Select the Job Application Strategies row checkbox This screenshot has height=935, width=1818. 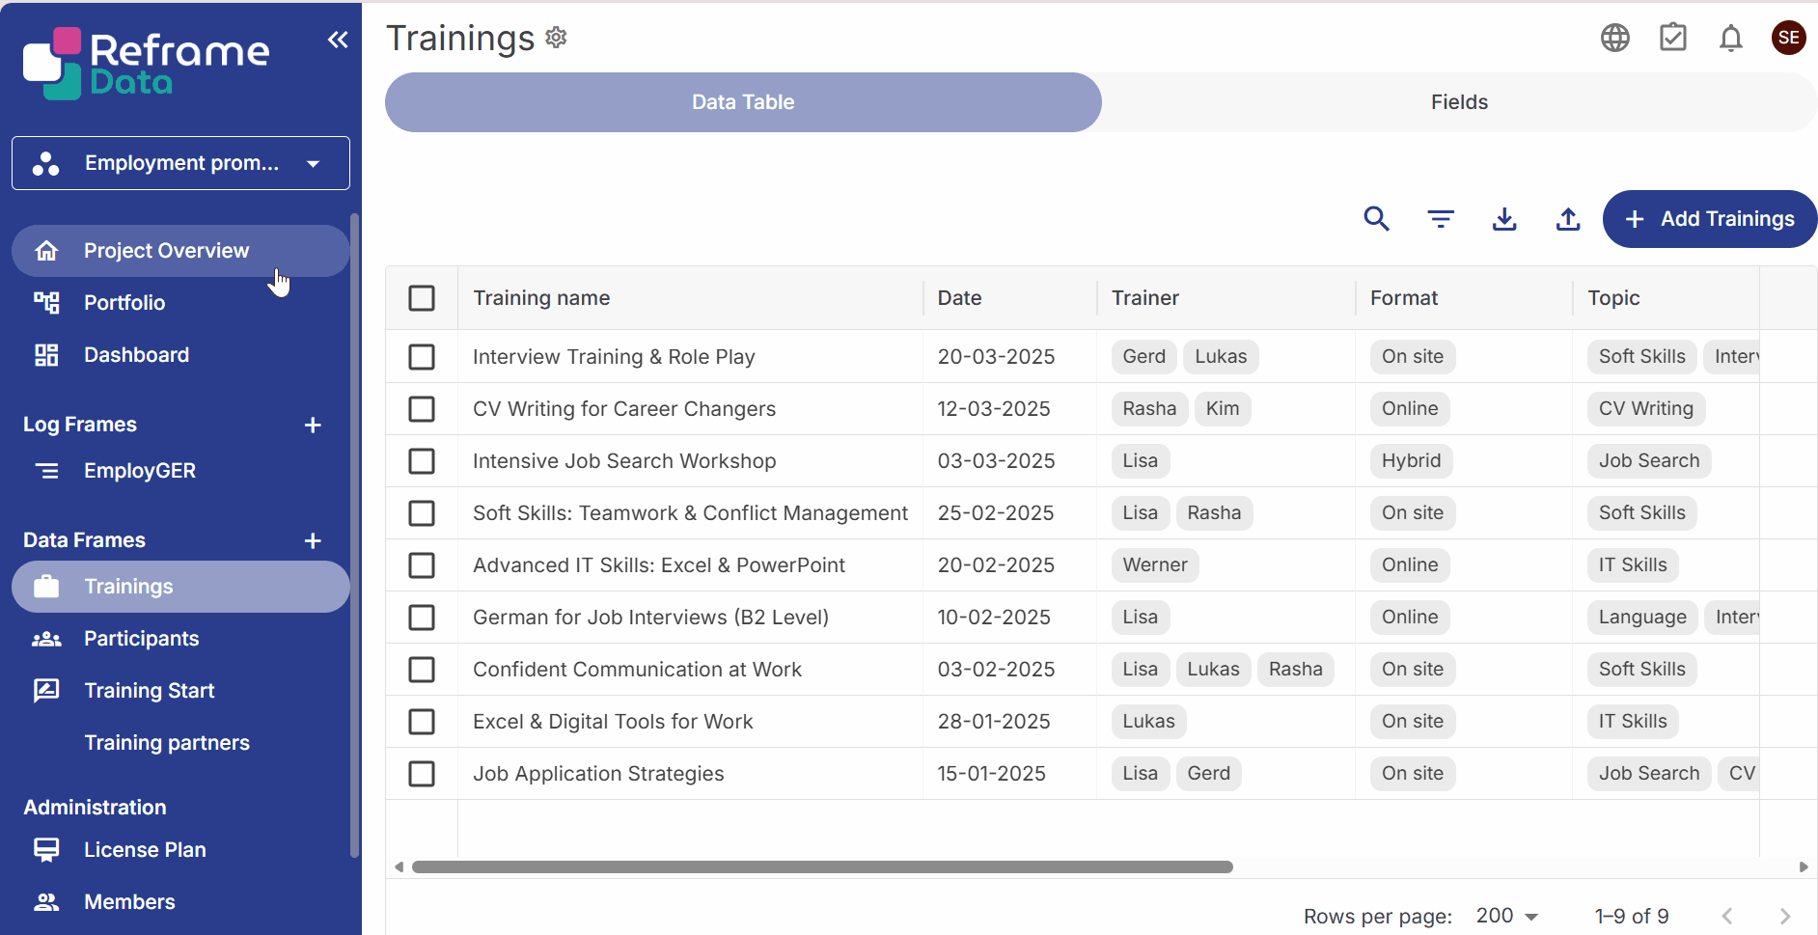pyautogui.click(x=422, y=774)
